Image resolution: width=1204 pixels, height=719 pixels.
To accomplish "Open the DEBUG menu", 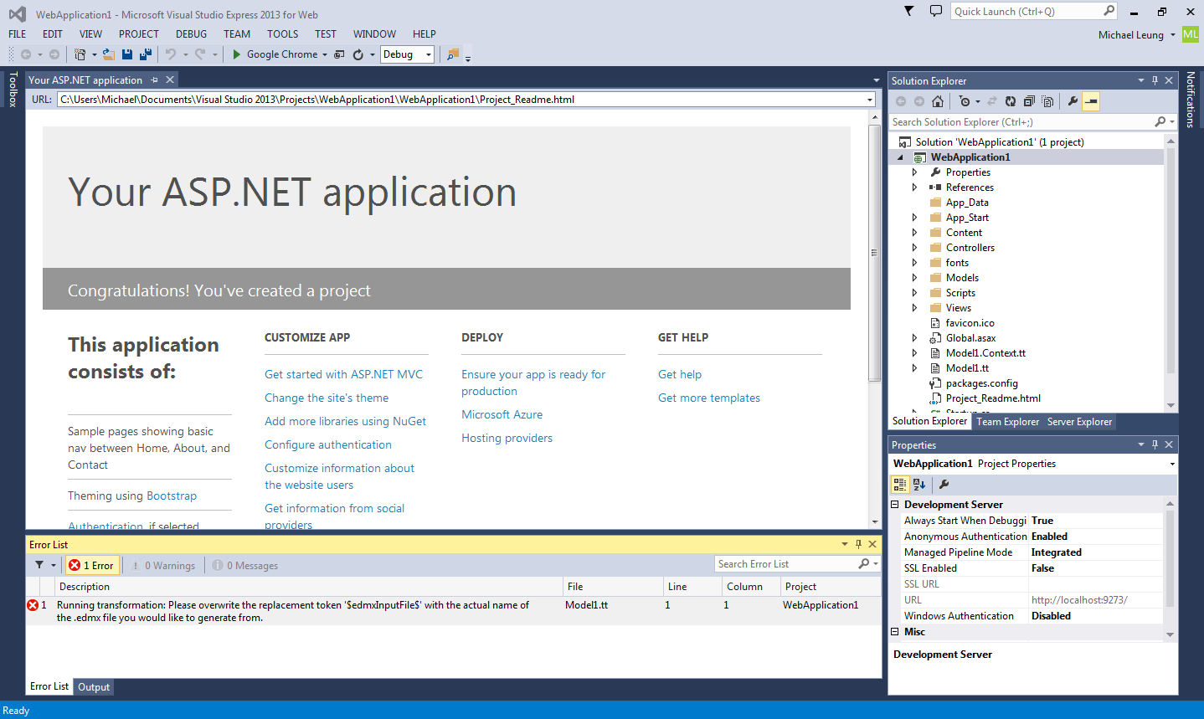I will point(192,34).
